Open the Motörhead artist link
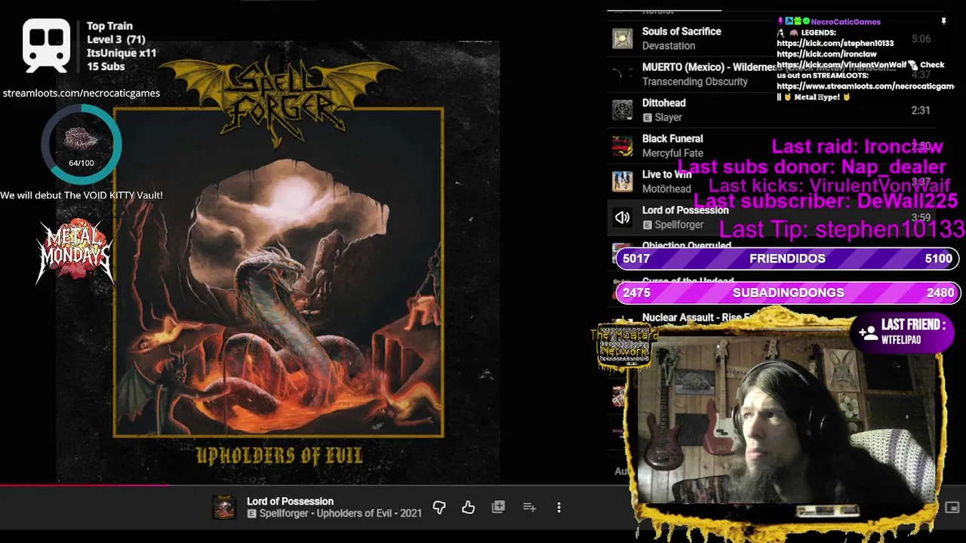 (666, 189)
